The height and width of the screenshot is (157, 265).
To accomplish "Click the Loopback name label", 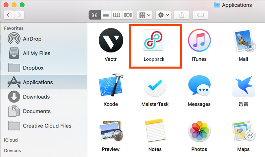I will tap(154, 59).
